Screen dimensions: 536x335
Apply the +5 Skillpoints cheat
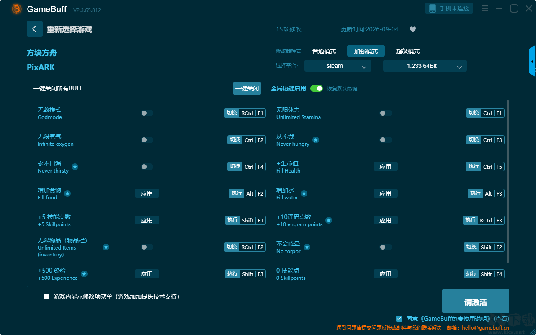147,220
